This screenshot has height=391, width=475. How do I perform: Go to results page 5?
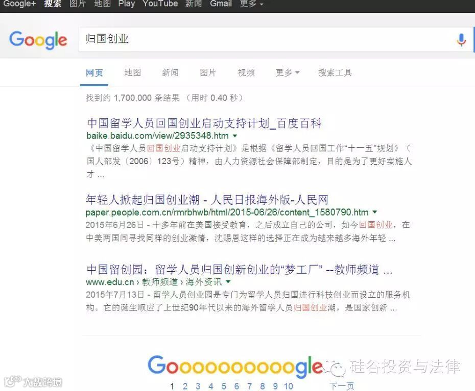point(224,386)
